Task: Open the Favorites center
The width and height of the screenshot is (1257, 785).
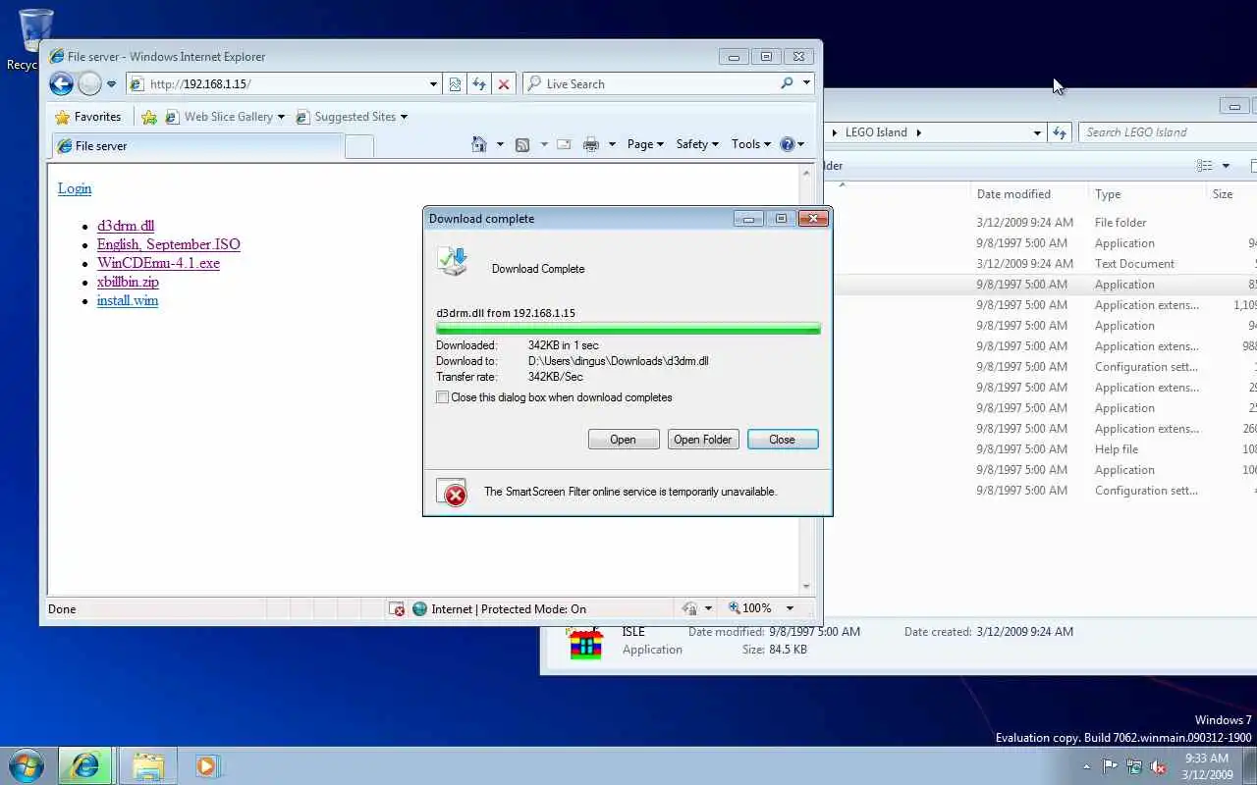Action: pos(88,117)
